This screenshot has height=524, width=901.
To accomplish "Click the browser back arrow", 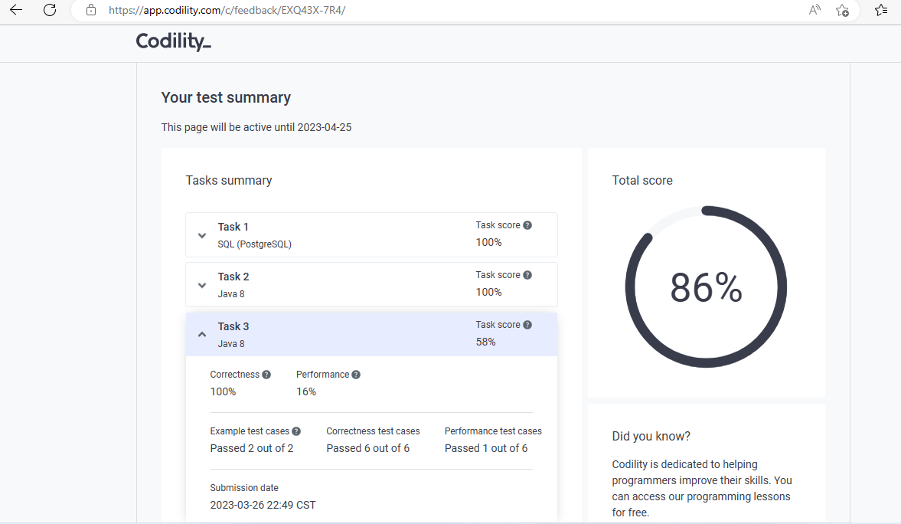I will (x=16, y=10).
